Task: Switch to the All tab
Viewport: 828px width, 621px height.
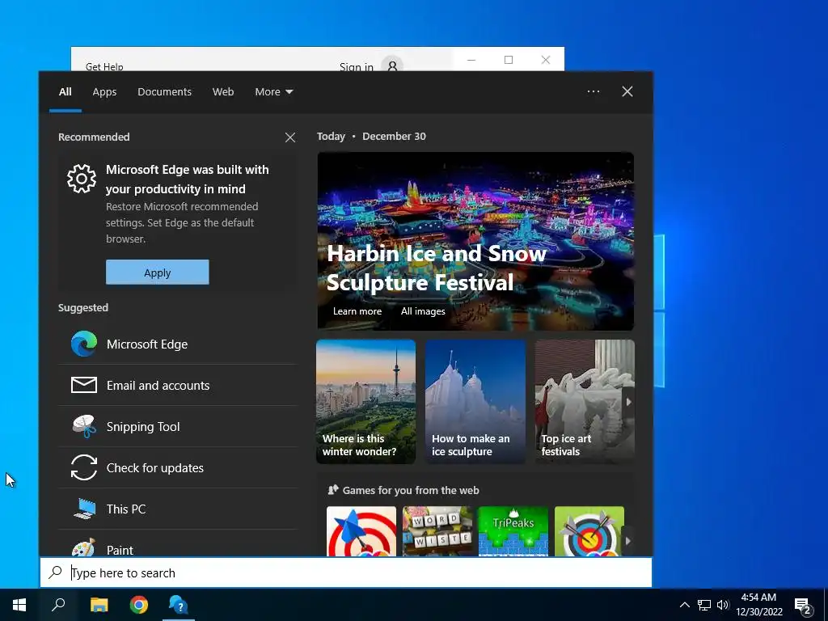Action: pos(65,92)
